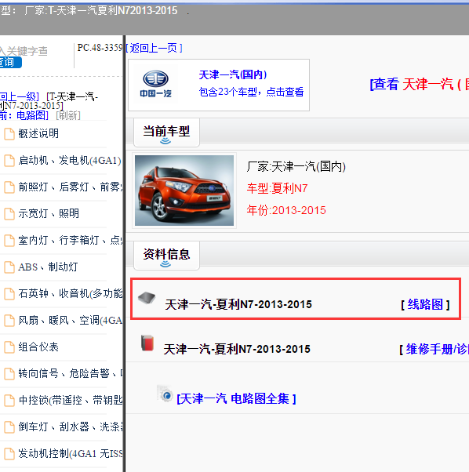Image resolution: width=469 pixels, height=472 pixels.
Task: Select the 当前车型 tab
Action: click(x=166, y=133)
